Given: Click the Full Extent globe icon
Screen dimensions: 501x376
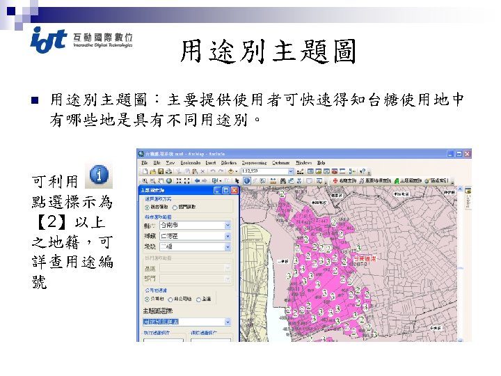Looking at the screenshot, I should (x=169, y=180).
